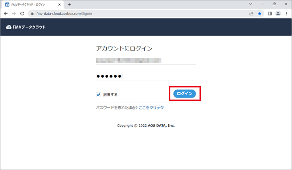This screenshot has width=292, height=170.
Task: Click the blue ログイン button
Action: 185,93
